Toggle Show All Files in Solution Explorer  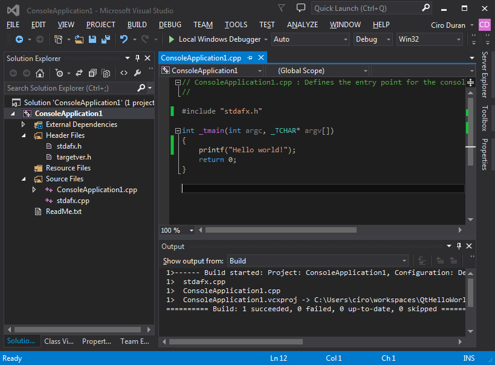(106, 73)
